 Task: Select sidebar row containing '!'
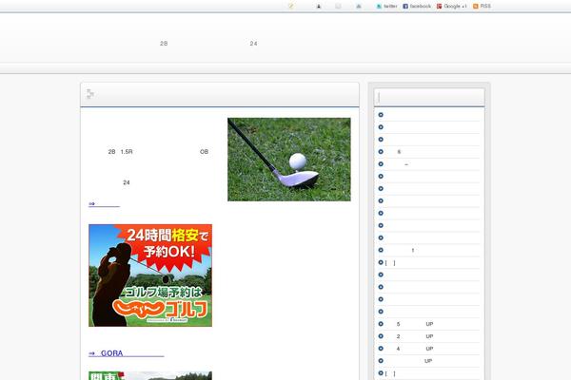pyautogui.click(x=429, y=250)
